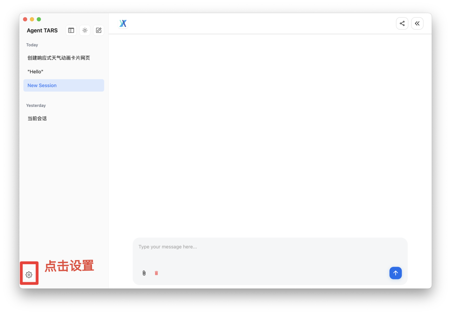The image size is (451, 314).
Task: Attach a file with paperclip icon
Action: point(144,273)
